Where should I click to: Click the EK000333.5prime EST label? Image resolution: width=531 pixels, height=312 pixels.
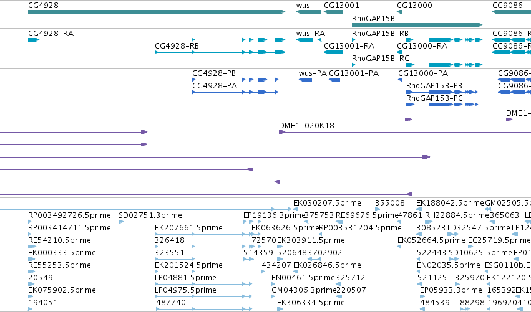tap(62, 253)
